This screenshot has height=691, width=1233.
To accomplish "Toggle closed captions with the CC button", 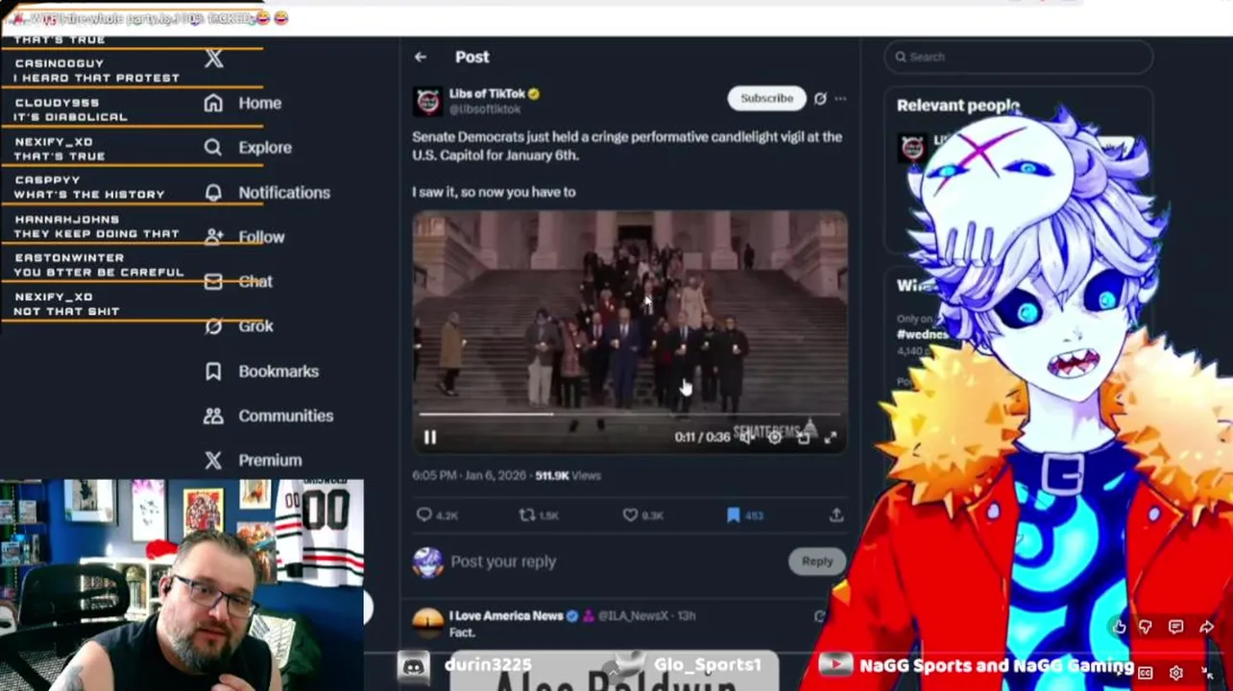I will coord(1146,673).
